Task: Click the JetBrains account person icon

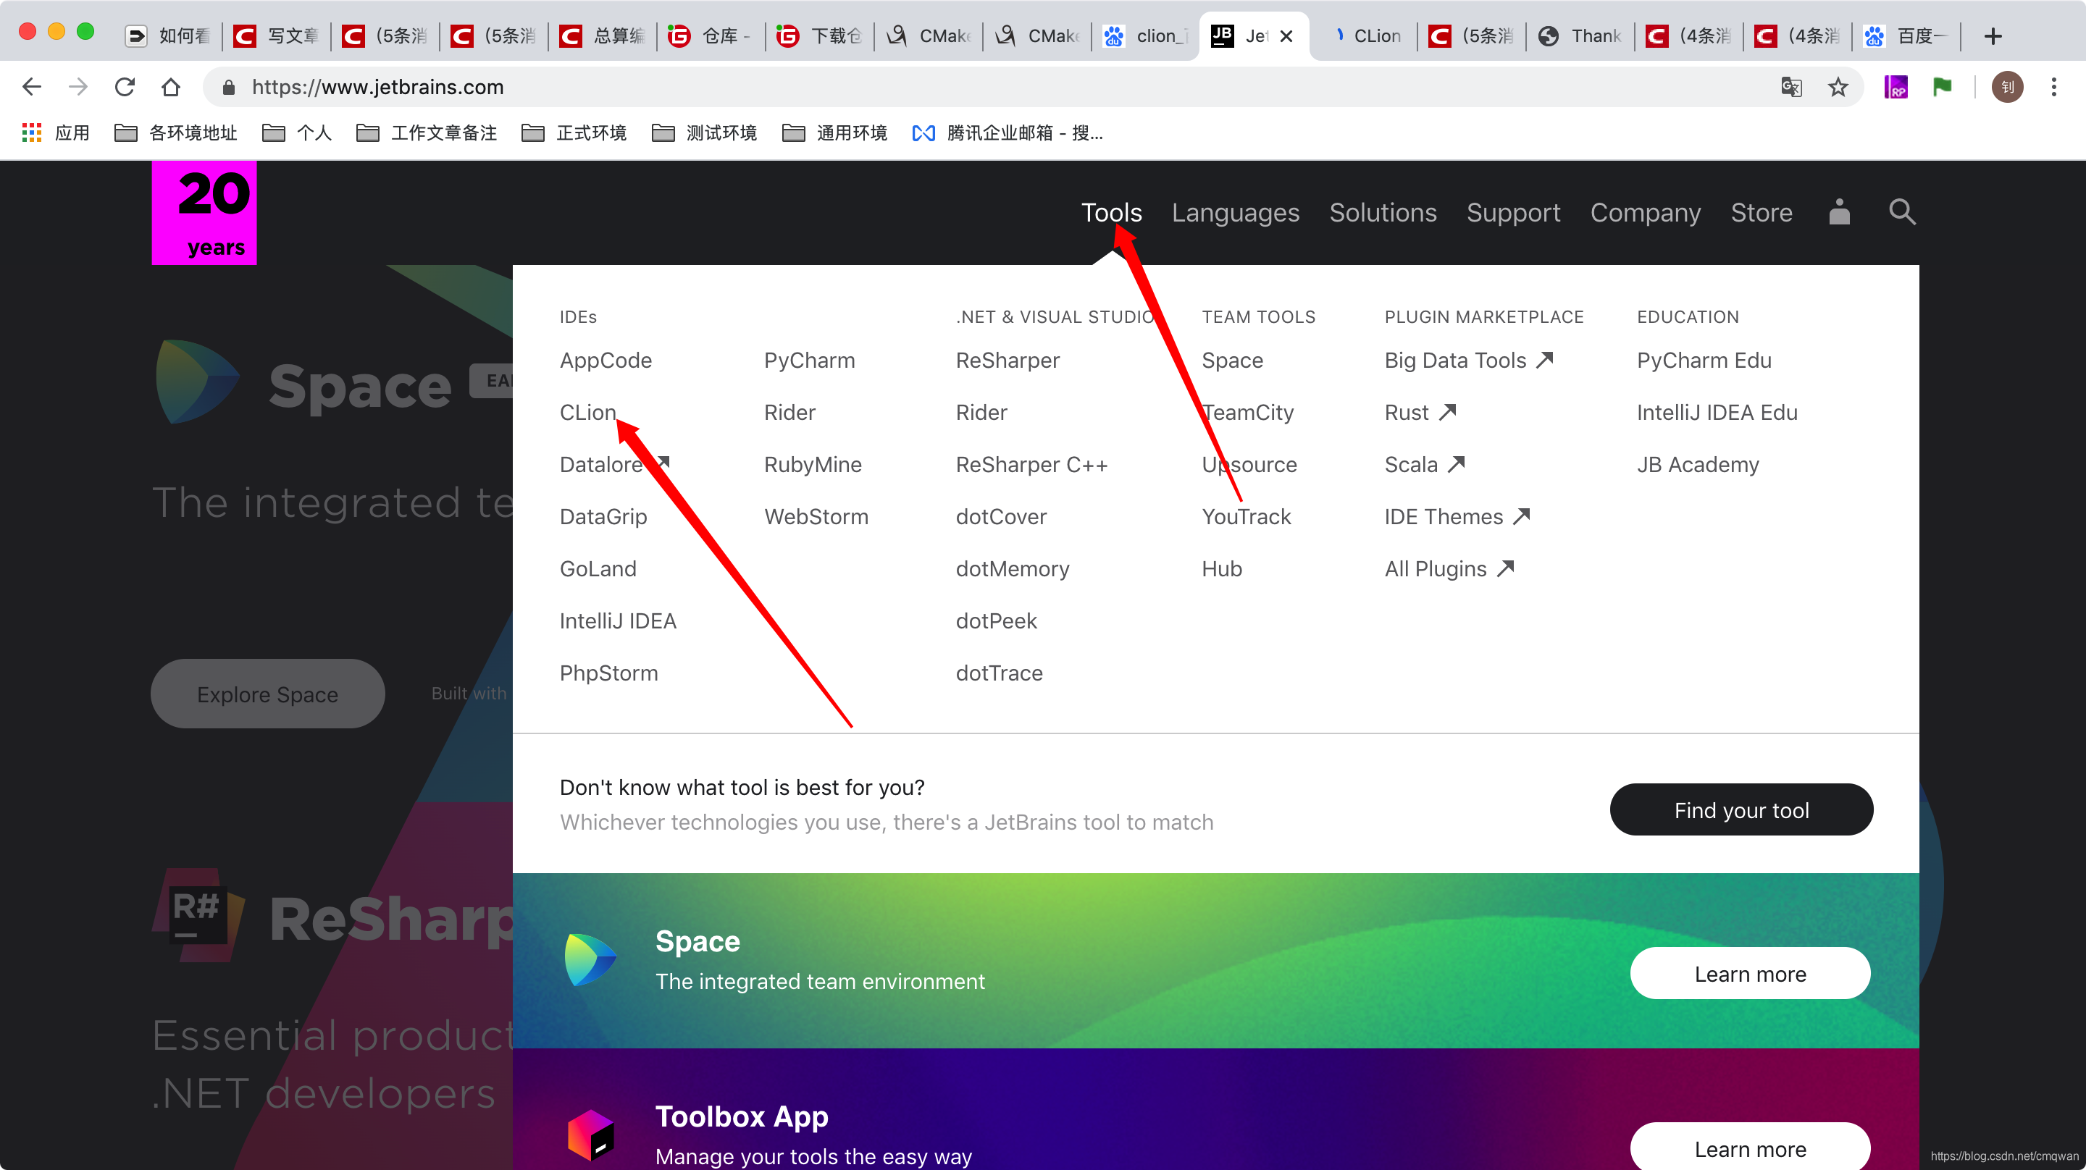Action: pyautogui.click(x=1839, y=212)
